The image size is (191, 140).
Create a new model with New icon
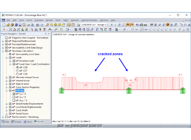pos(4,25)
